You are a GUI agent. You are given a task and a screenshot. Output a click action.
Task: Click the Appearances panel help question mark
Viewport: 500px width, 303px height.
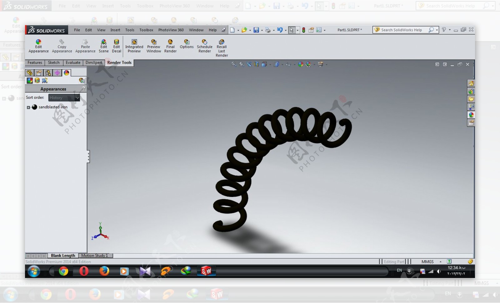(x=83, y=89)
